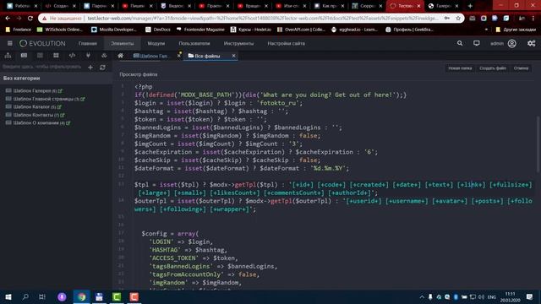Open Шаблон Галерея in new window
The height and width of the screenshot is (304, 541).
60,91
